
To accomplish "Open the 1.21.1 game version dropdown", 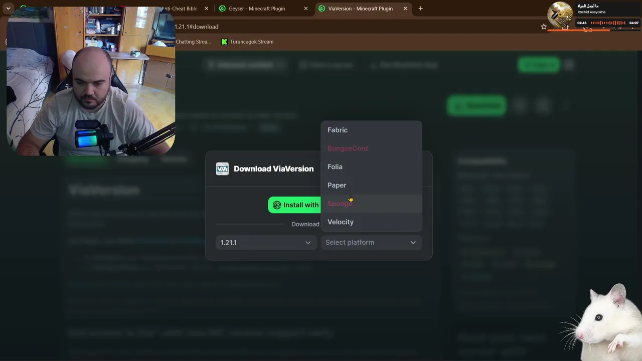I will point(266,242).
